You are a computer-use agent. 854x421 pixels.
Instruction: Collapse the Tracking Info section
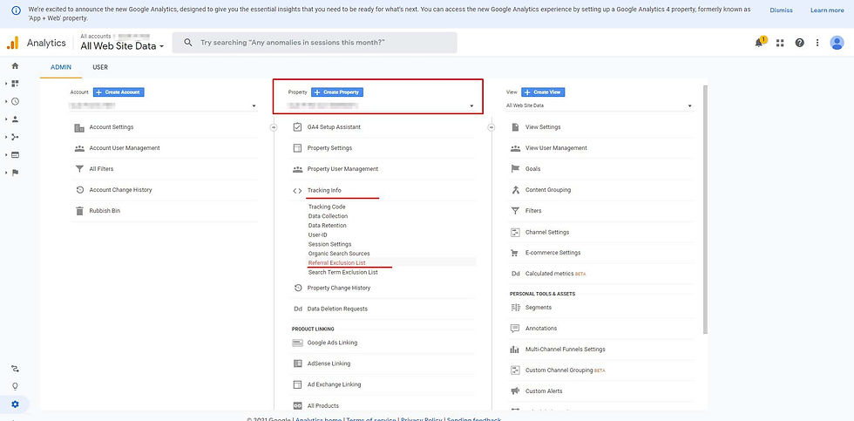click(x=324, y=190)
